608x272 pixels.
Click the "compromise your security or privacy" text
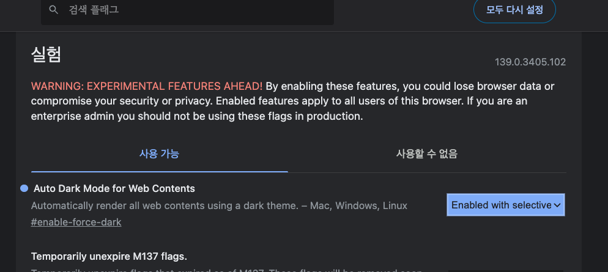tap(110, 101)
